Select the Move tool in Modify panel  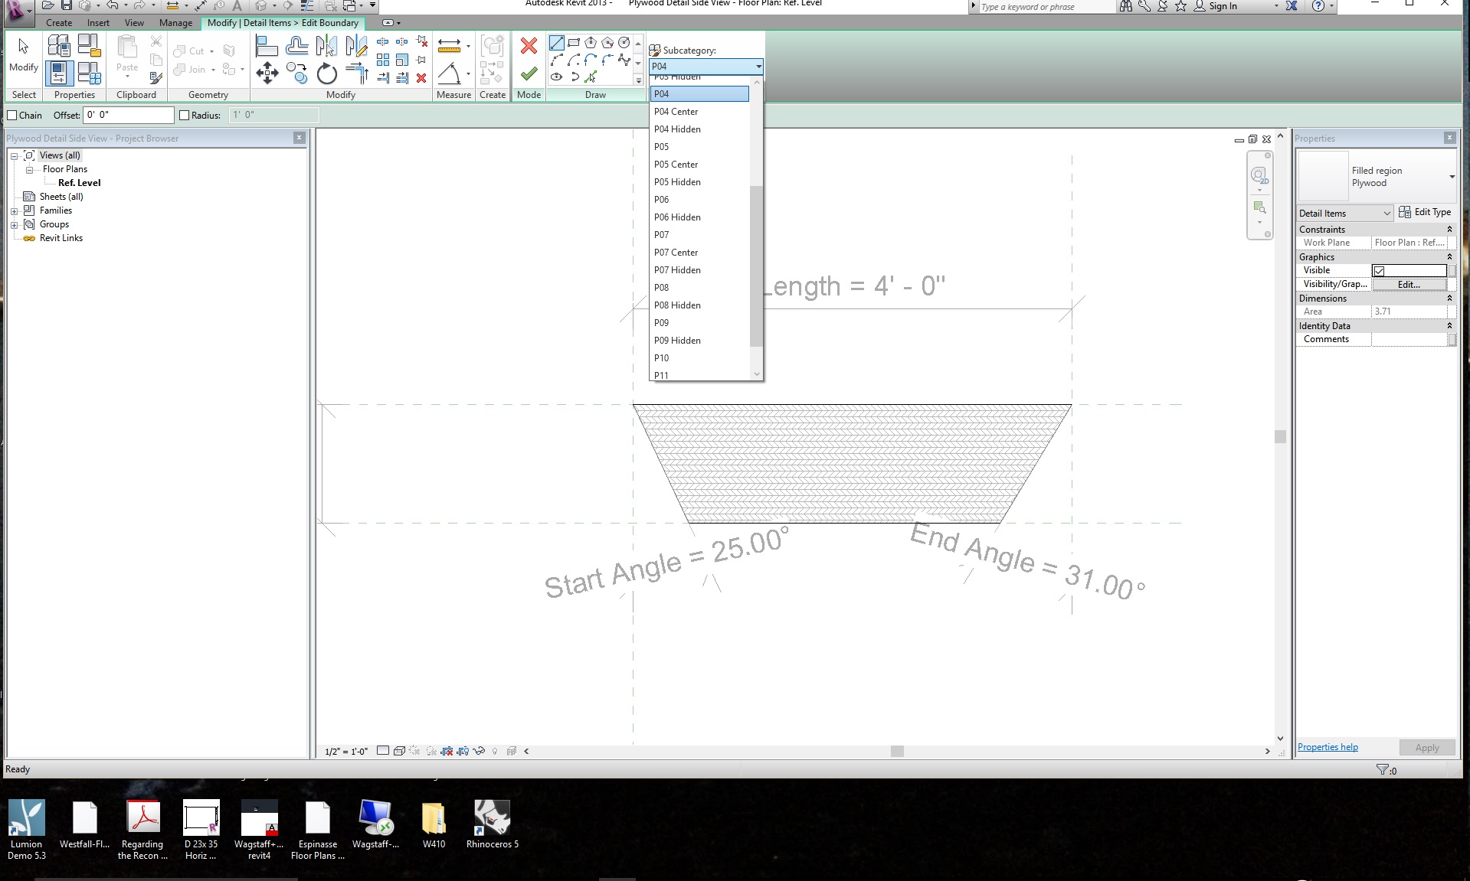(267, 73)
